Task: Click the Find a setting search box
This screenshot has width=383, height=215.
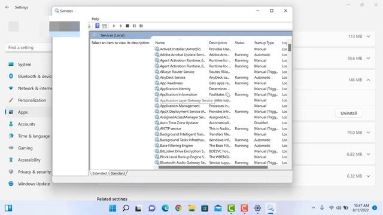Action: (x=29, y=48)
